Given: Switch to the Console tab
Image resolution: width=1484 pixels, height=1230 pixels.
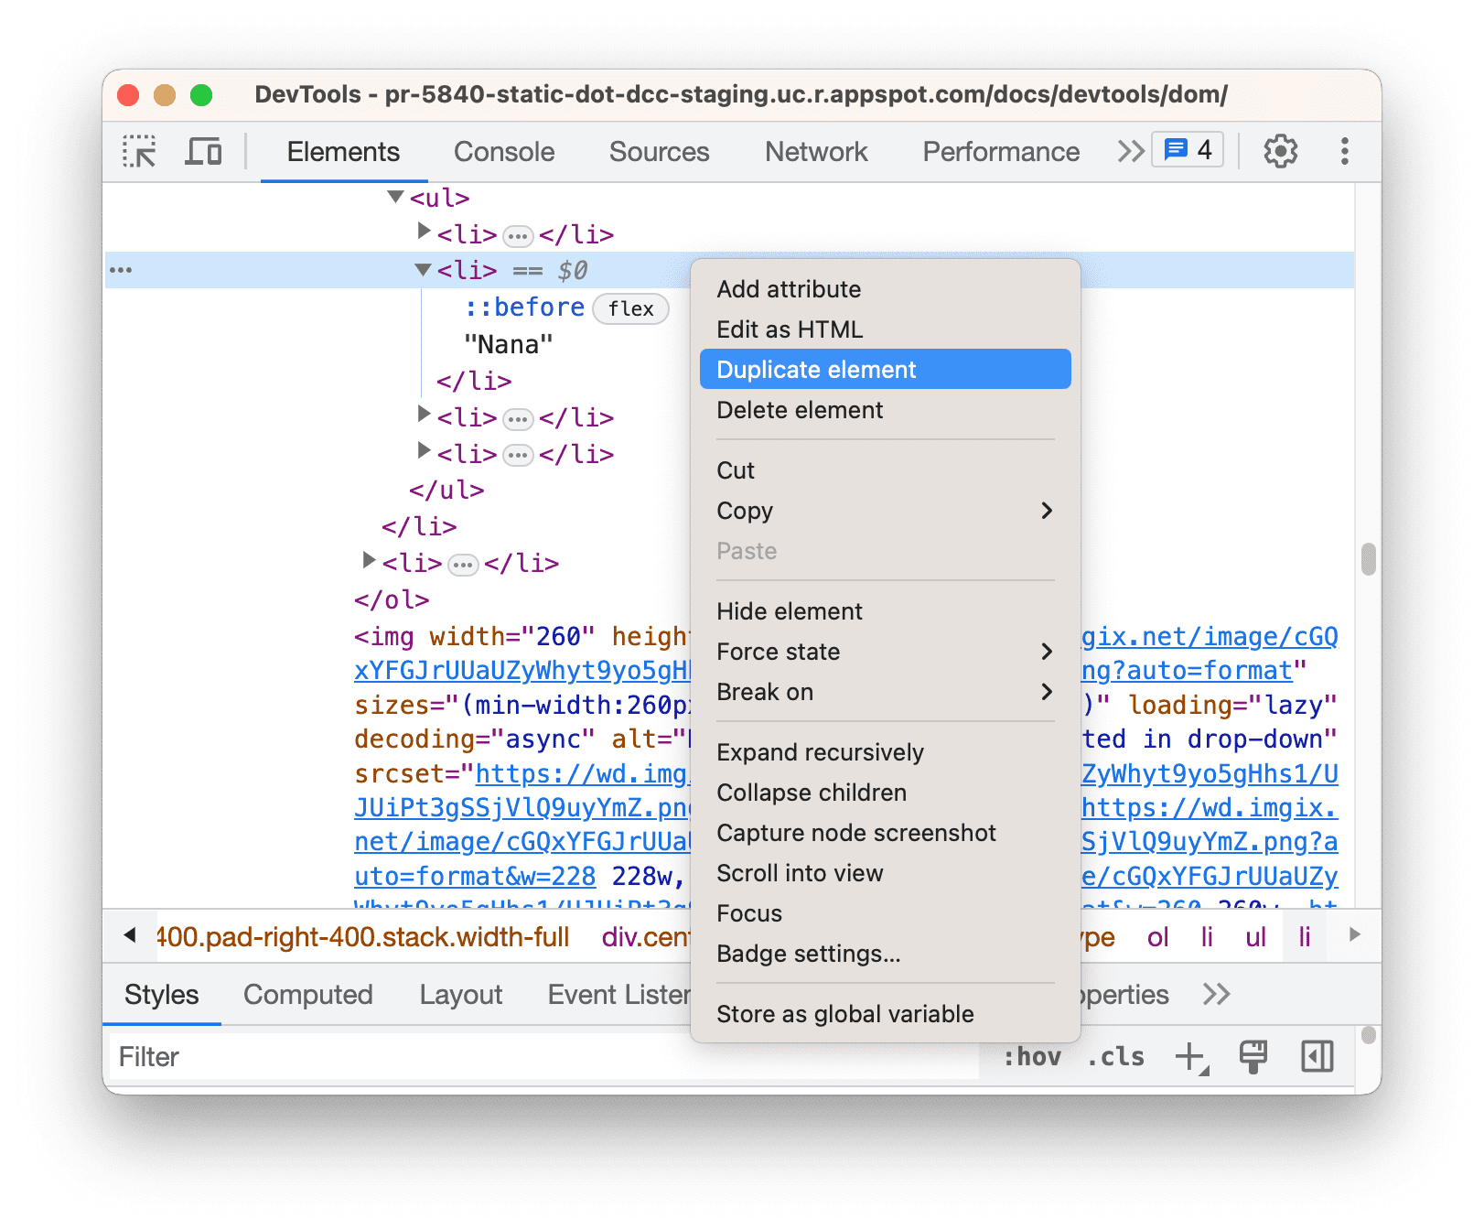Looking at the screenshot, I should [504, 152].
